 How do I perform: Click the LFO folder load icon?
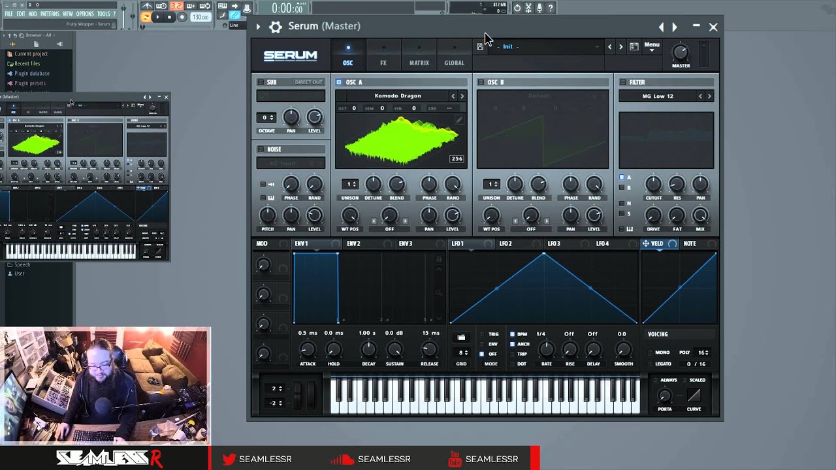461,337
